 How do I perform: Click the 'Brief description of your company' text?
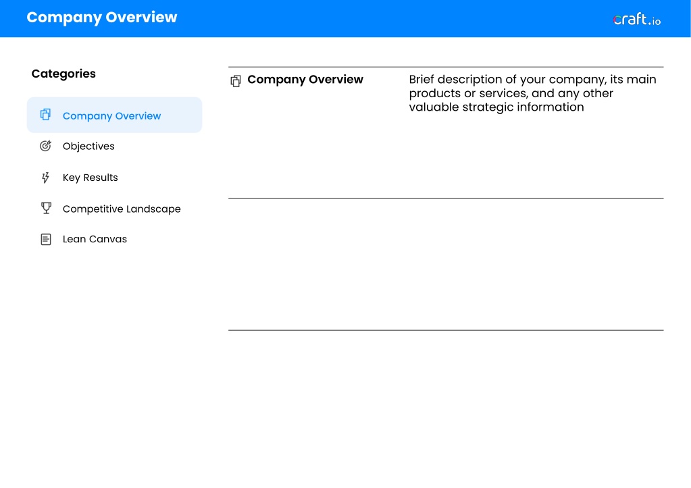(532, 93)
